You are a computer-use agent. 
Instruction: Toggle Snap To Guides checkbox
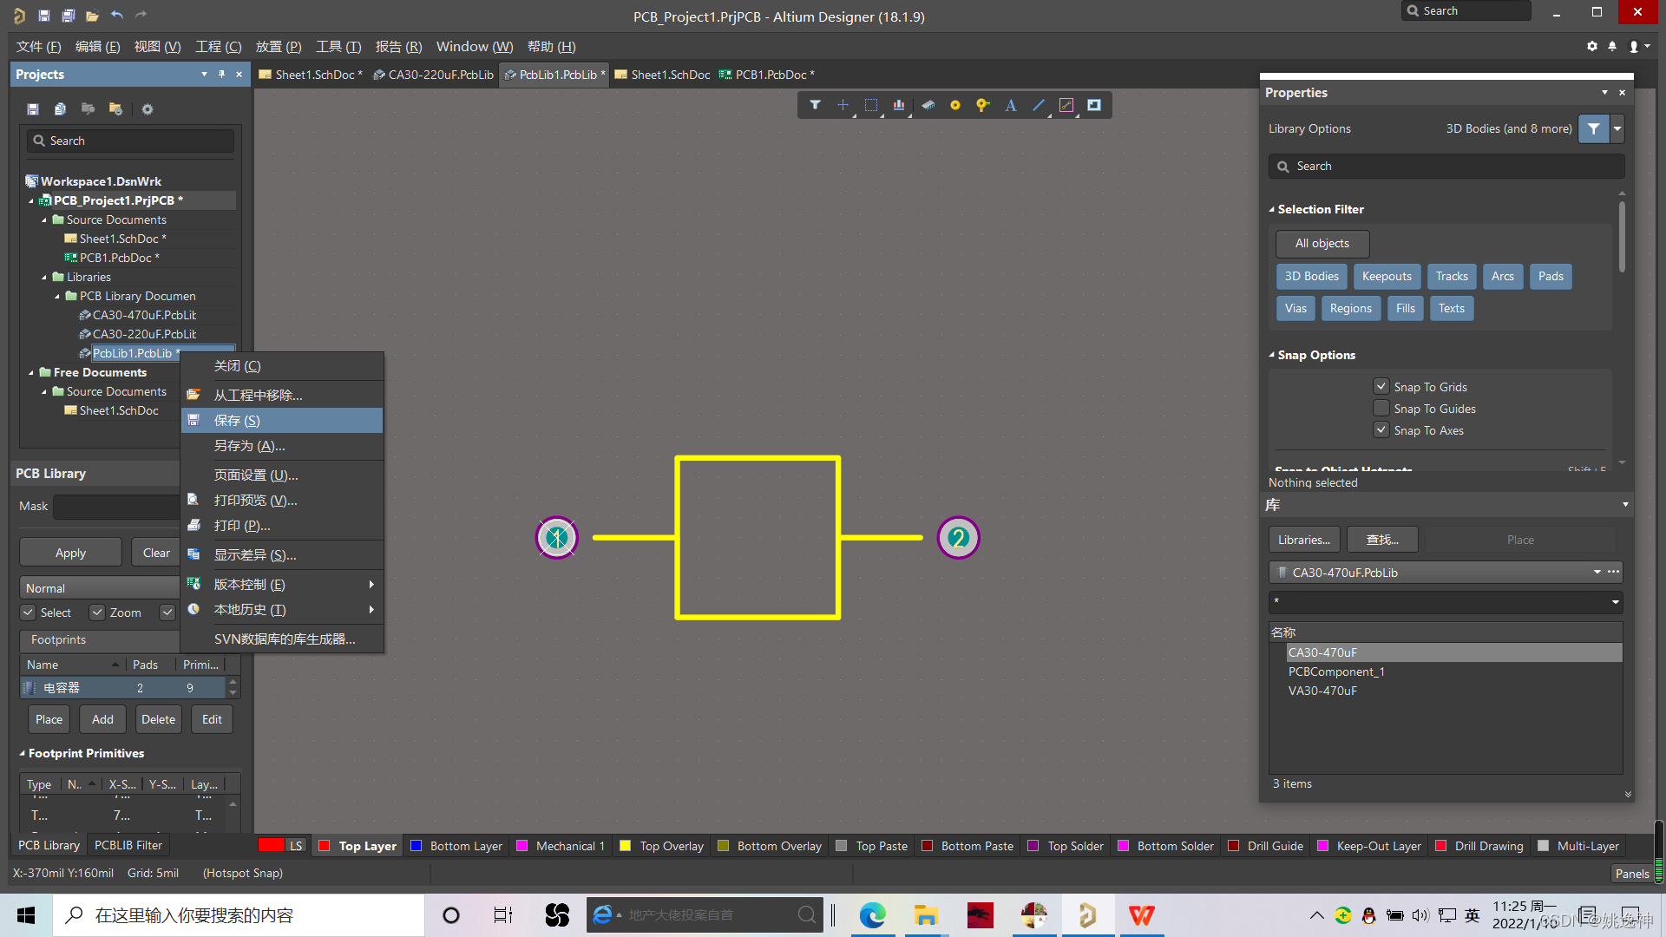click(1381, 409)
